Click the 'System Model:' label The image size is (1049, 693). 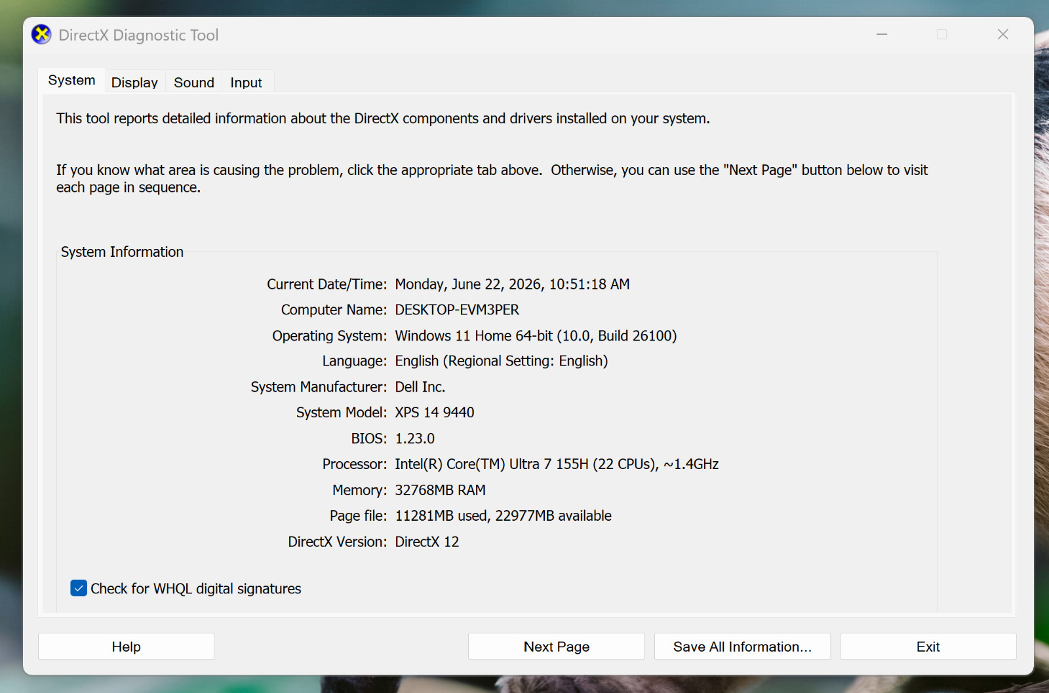coord(342,413)
